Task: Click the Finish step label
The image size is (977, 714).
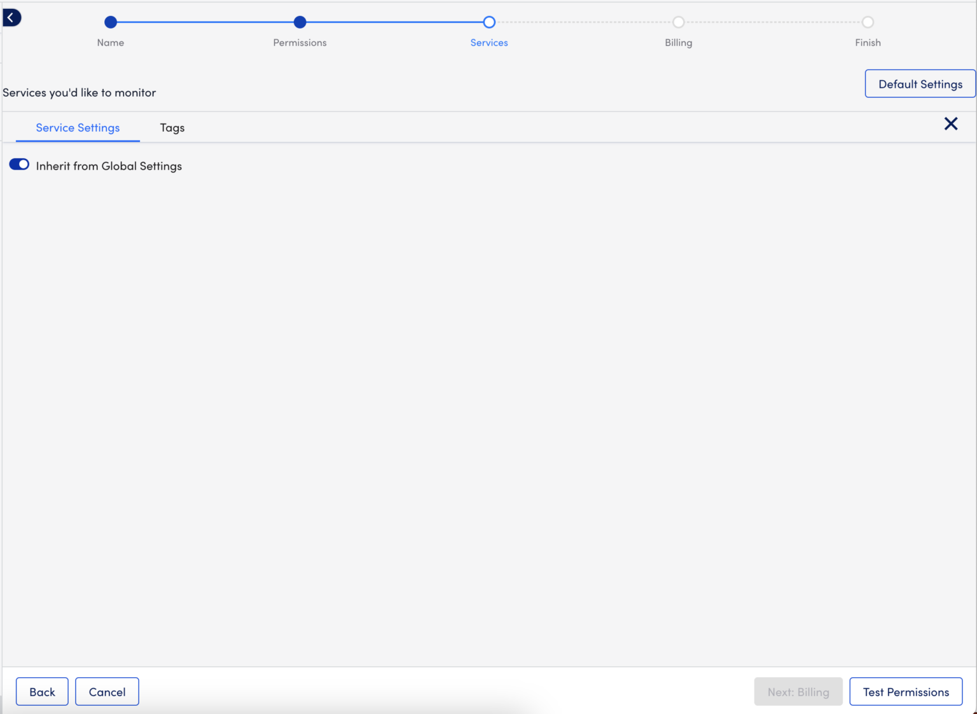Action: (868, 43)
